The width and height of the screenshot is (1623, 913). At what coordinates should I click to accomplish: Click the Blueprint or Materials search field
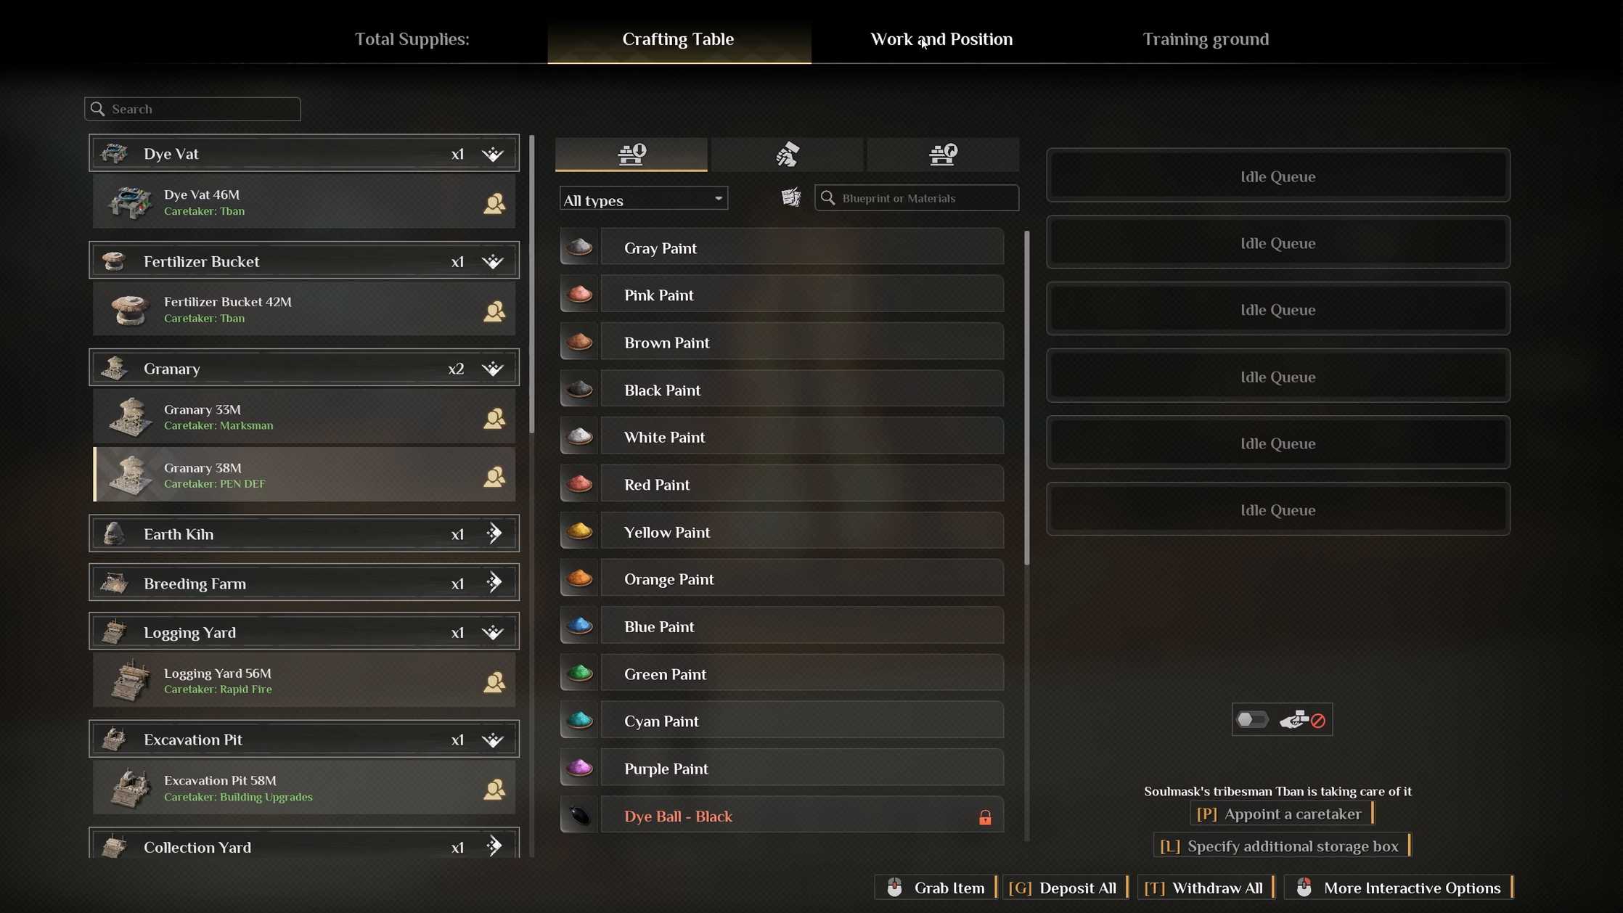(x=917, y=198)
